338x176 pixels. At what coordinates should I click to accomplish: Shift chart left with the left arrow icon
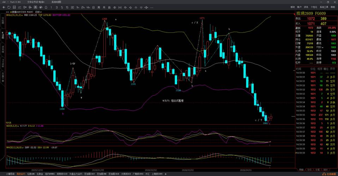pos(125,7)
